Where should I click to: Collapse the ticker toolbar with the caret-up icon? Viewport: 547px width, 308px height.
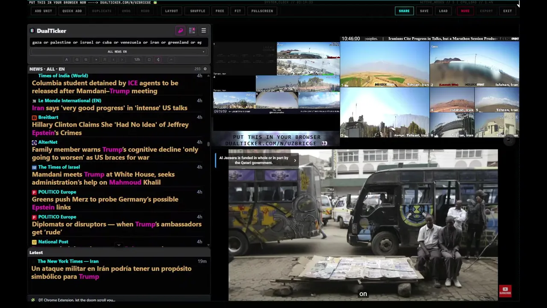pos(171,59)
